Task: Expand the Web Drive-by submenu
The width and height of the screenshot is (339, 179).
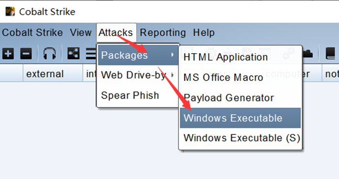Action: coord(138,75)
